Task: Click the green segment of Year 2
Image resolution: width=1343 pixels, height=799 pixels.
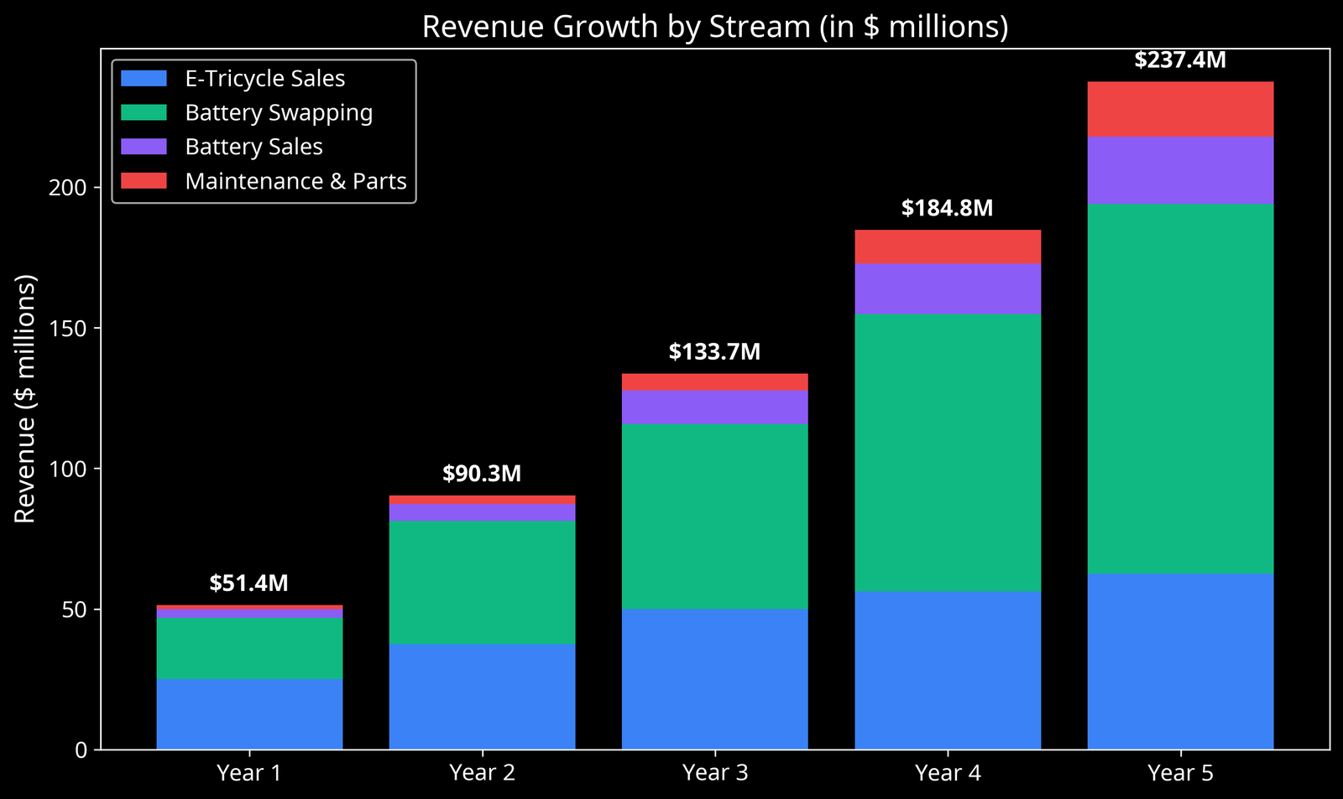Action: point(483,583)
